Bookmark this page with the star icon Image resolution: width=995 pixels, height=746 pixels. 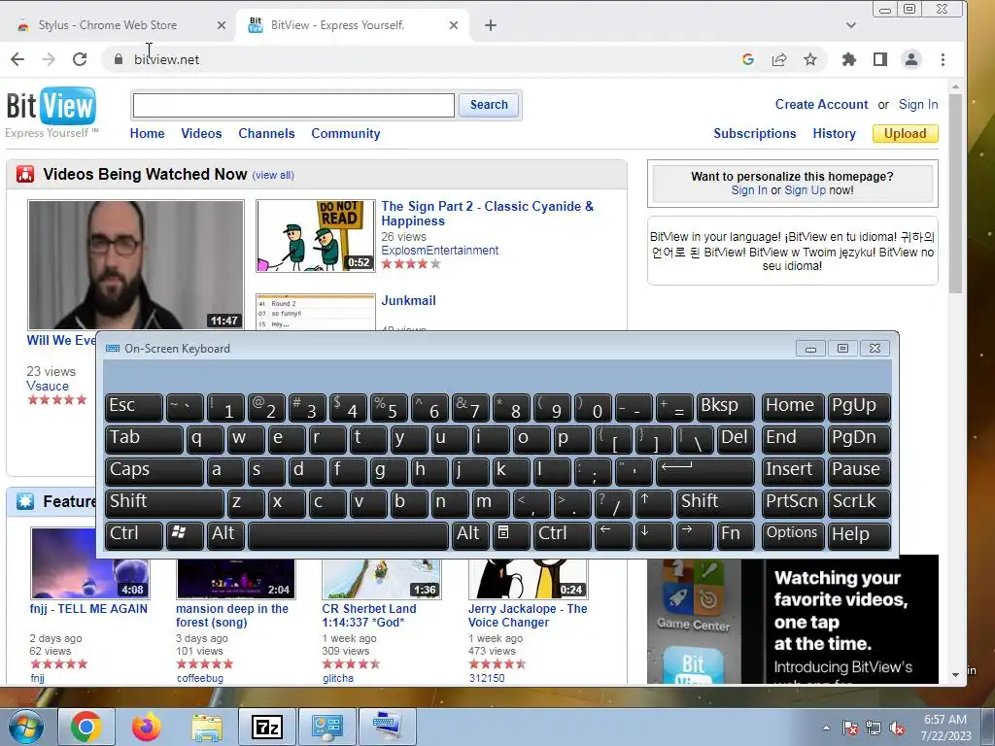click(810, 59)
